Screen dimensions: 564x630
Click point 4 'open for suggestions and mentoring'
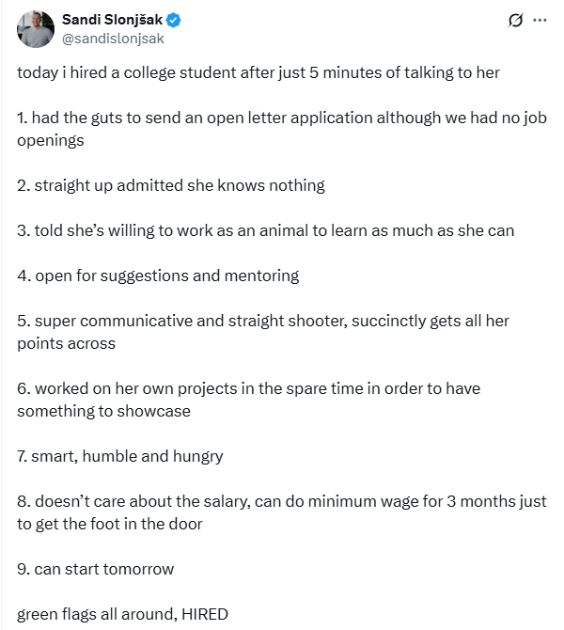[x=158, y=276]
